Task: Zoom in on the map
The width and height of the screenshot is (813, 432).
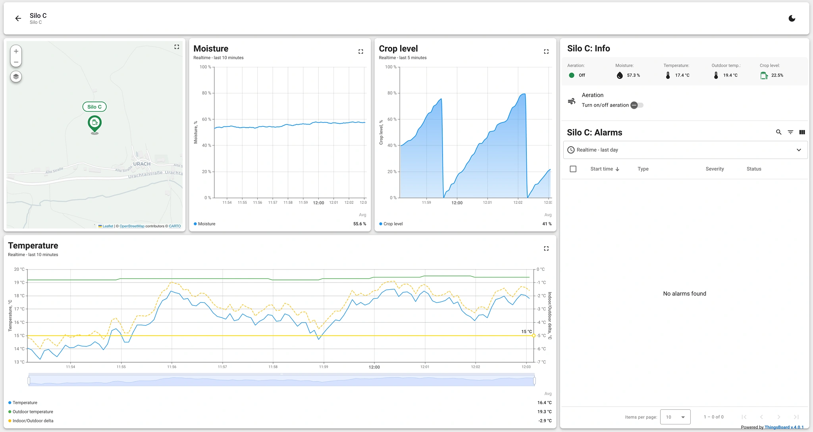Action: [16, 51]
